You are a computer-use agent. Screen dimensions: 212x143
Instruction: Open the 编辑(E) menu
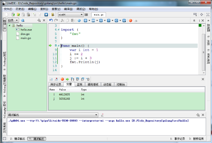click(32, 9)
